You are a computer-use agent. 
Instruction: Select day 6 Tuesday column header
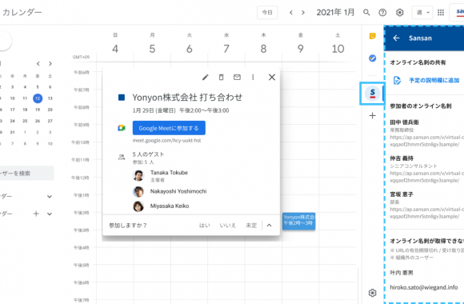[190, 49]
